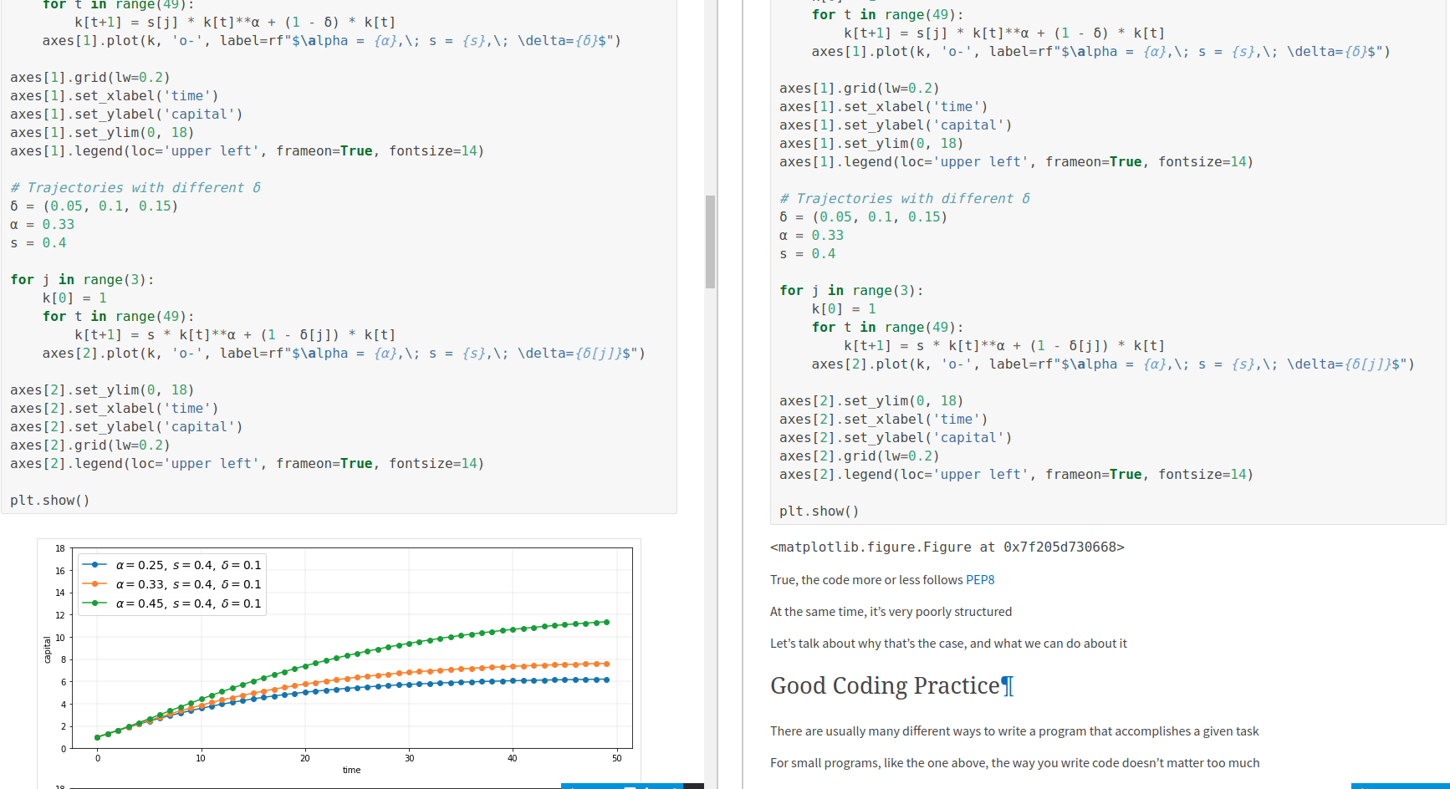Click the Trajectories comment in the right code cell
The height and width of the screenshot is (789, 1450).
[x=905, y=199]
